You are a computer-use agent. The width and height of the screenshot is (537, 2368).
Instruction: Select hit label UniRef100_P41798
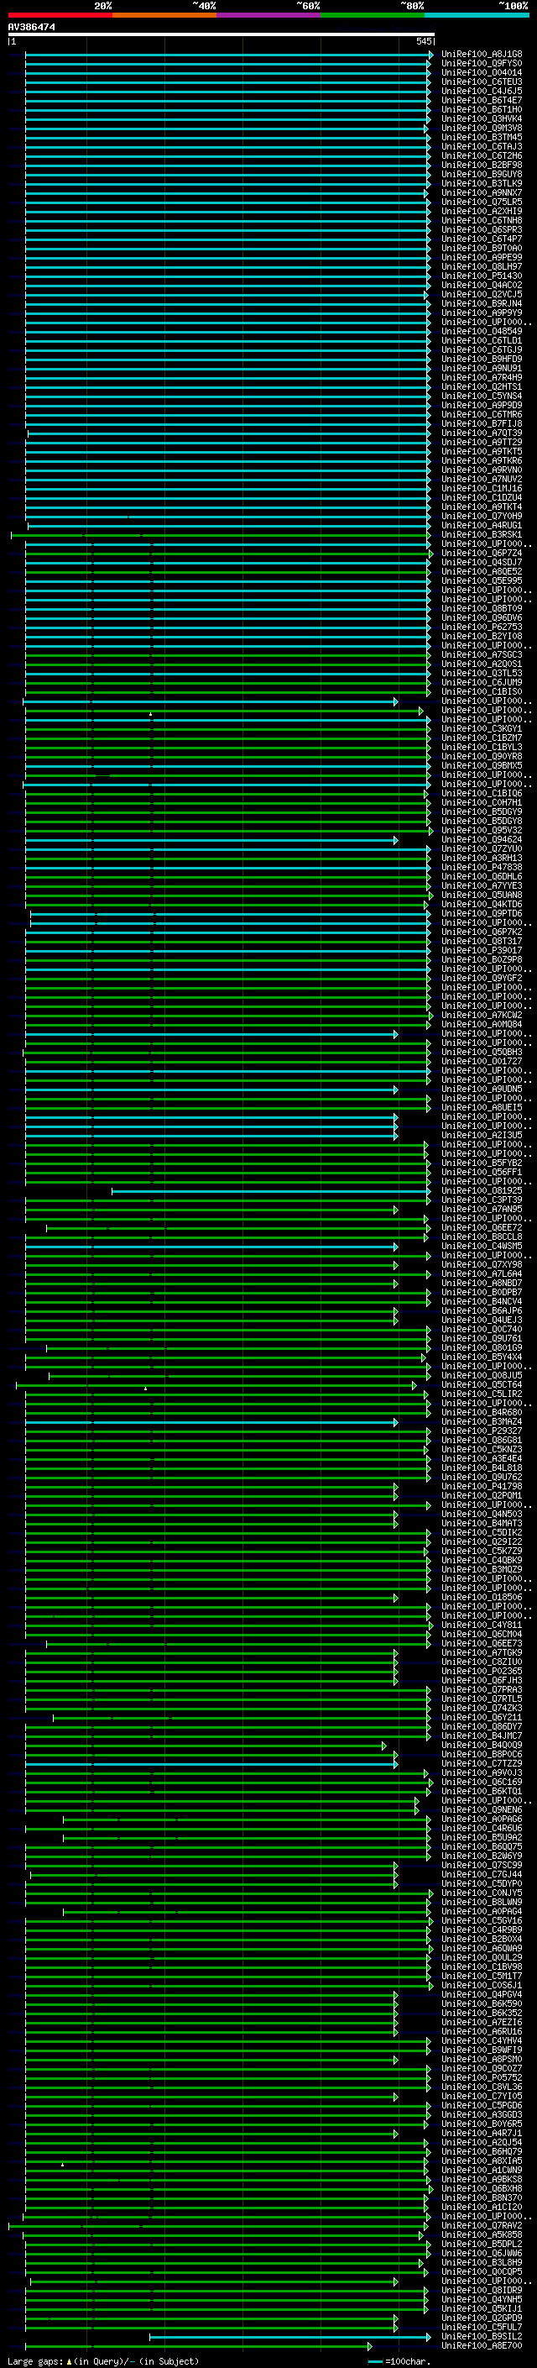(x=482, y=1487)
